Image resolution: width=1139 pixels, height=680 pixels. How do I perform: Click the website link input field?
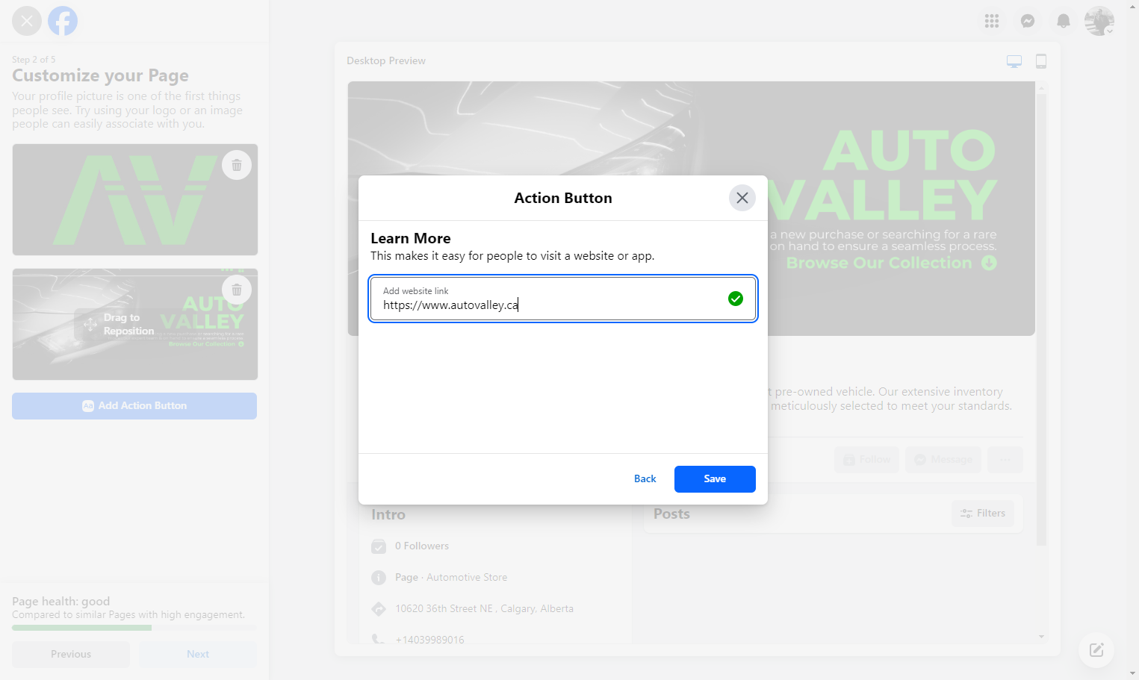(x=563, y=299)
